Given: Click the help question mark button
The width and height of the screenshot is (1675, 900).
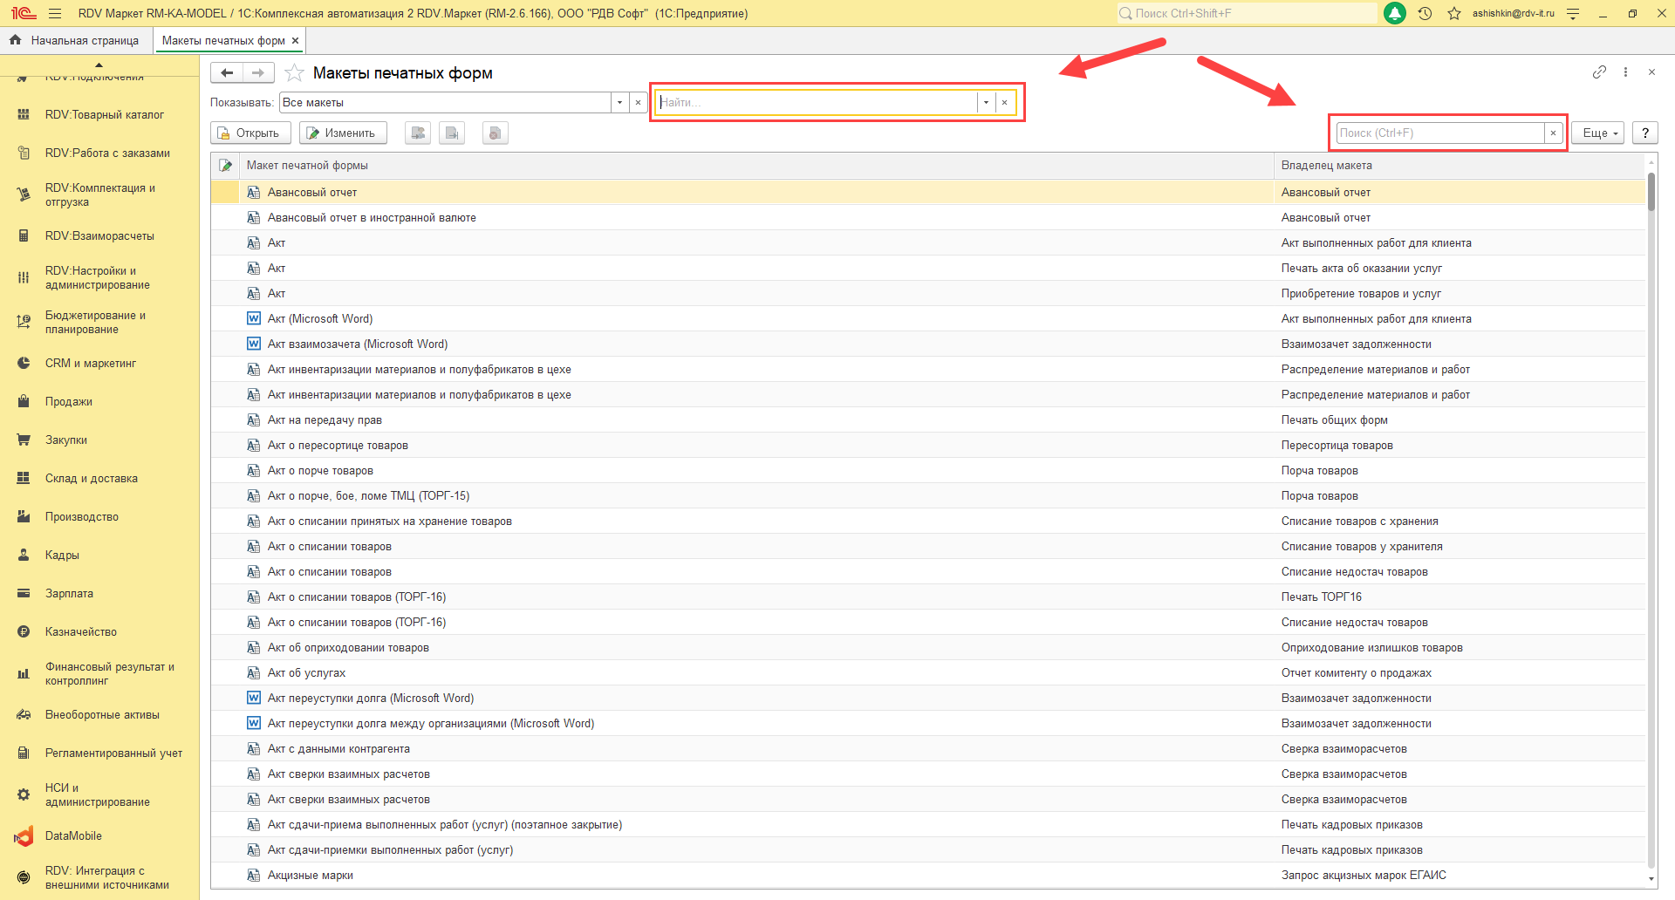Looking at the screenshot, I should [x=1644, y=133].
